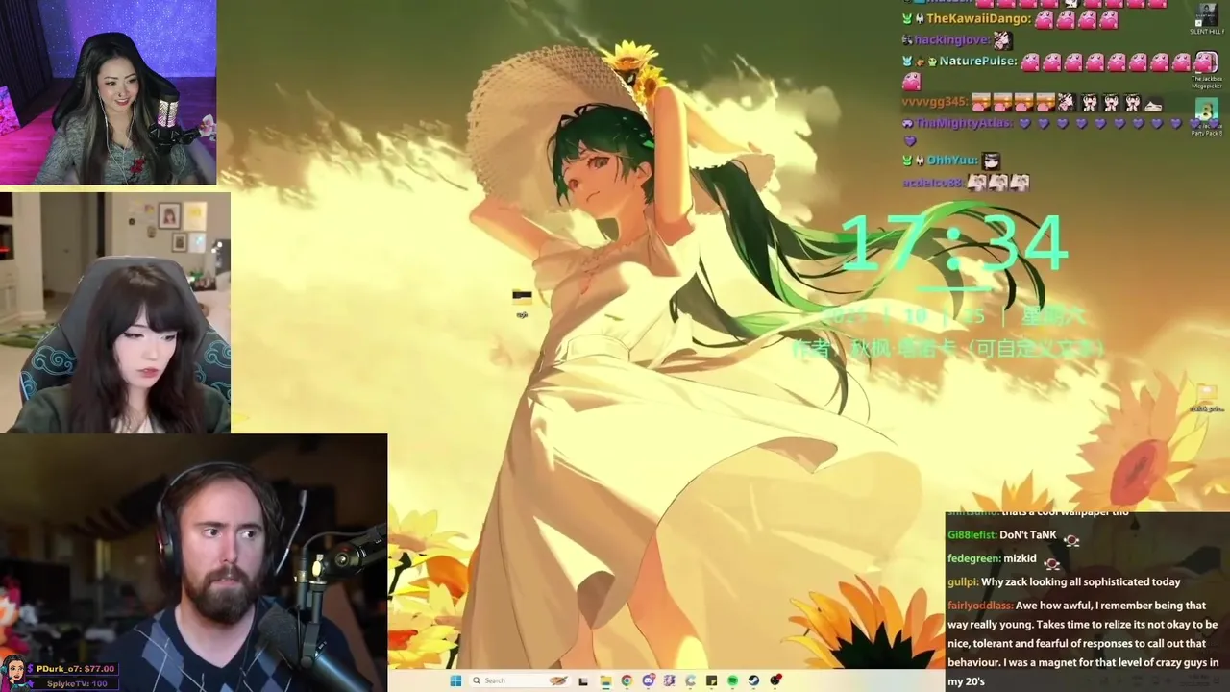This screenshot has height=692, width=1230.
Task: Select the bottom webcam feed of bearded man
Action: pyautogui.click(x=193, y=563)
